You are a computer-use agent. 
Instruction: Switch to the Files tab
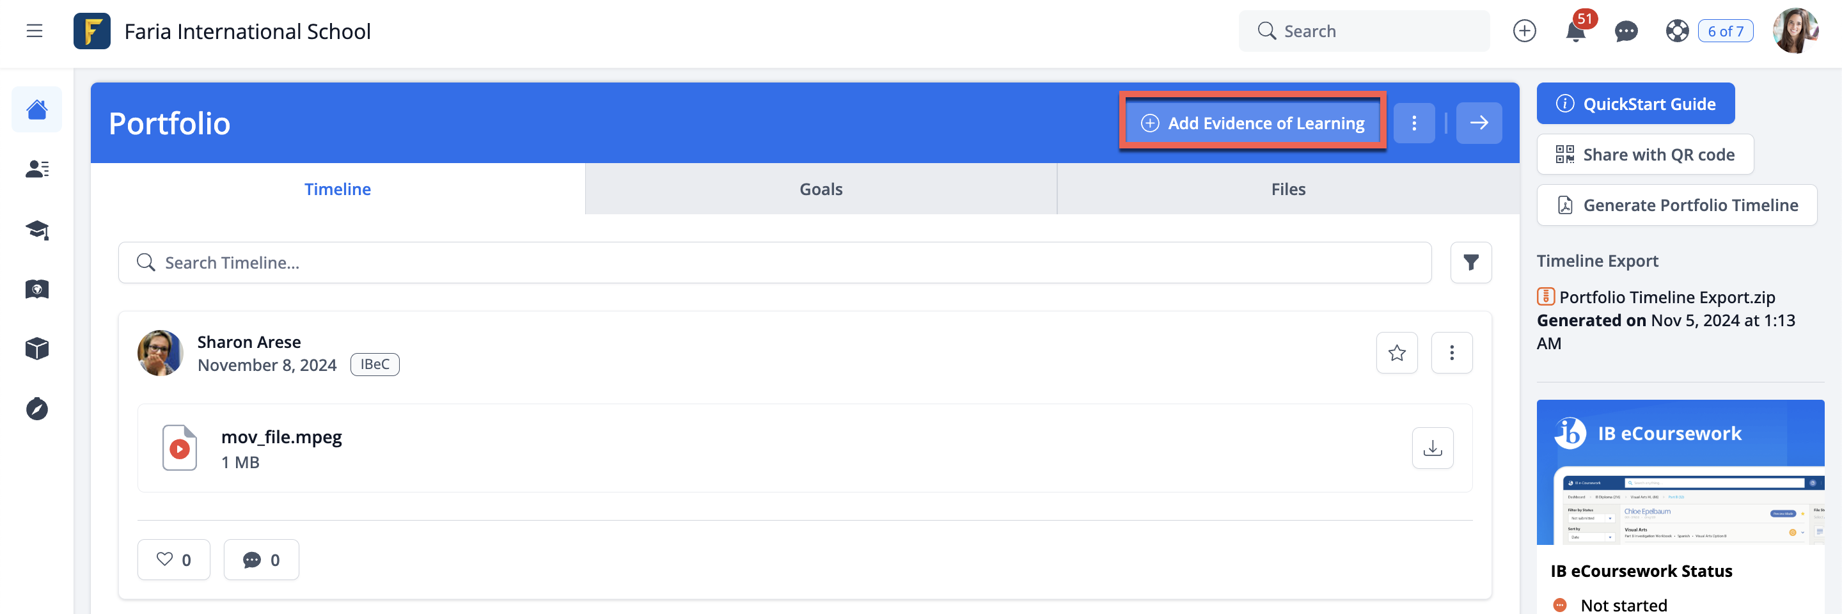1288,189
